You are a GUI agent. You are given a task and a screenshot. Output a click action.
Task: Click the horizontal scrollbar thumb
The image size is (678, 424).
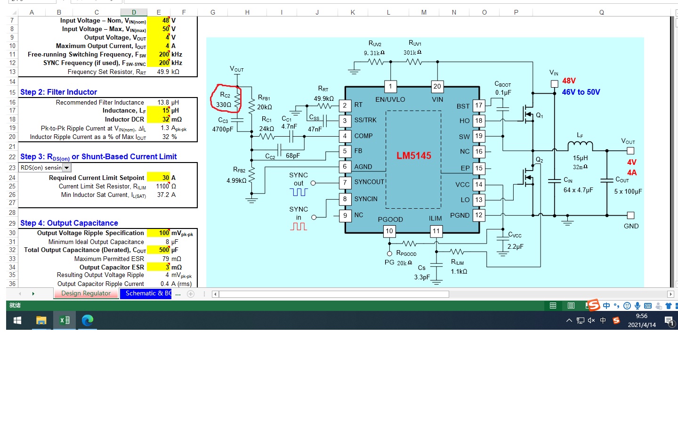(x=334, y=294)
